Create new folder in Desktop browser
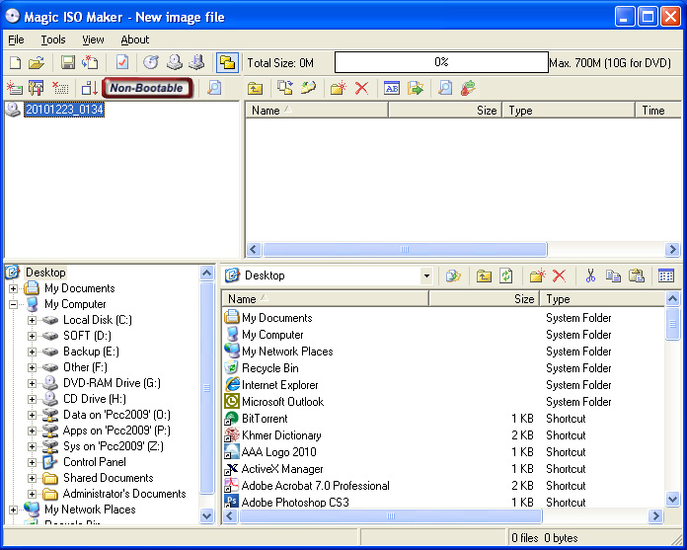This screenshot has width=687, height=550. click(x=537, y=276)
